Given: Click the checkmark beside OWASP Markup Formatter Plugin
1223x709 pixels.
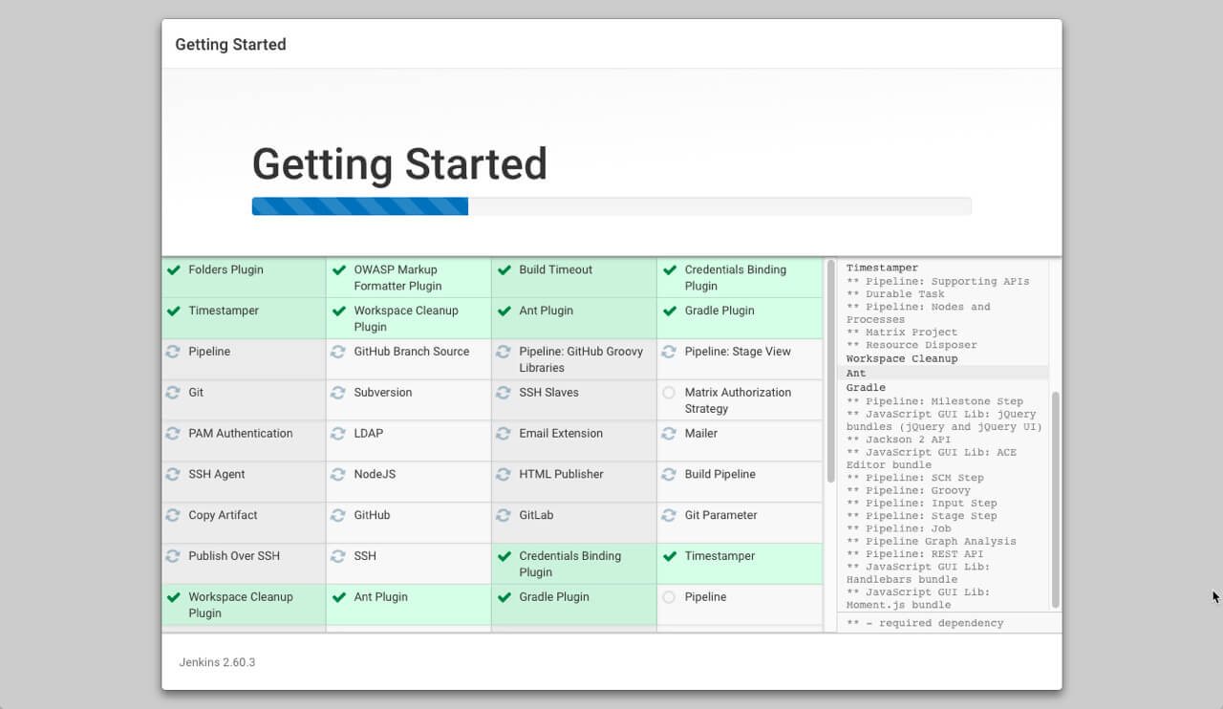Looking at the screenshot, I should 338,270.
